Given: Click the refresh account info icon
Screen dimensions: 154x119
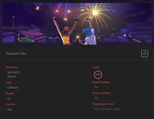Looking at the screenshot, I should click(x=144, y=54).
